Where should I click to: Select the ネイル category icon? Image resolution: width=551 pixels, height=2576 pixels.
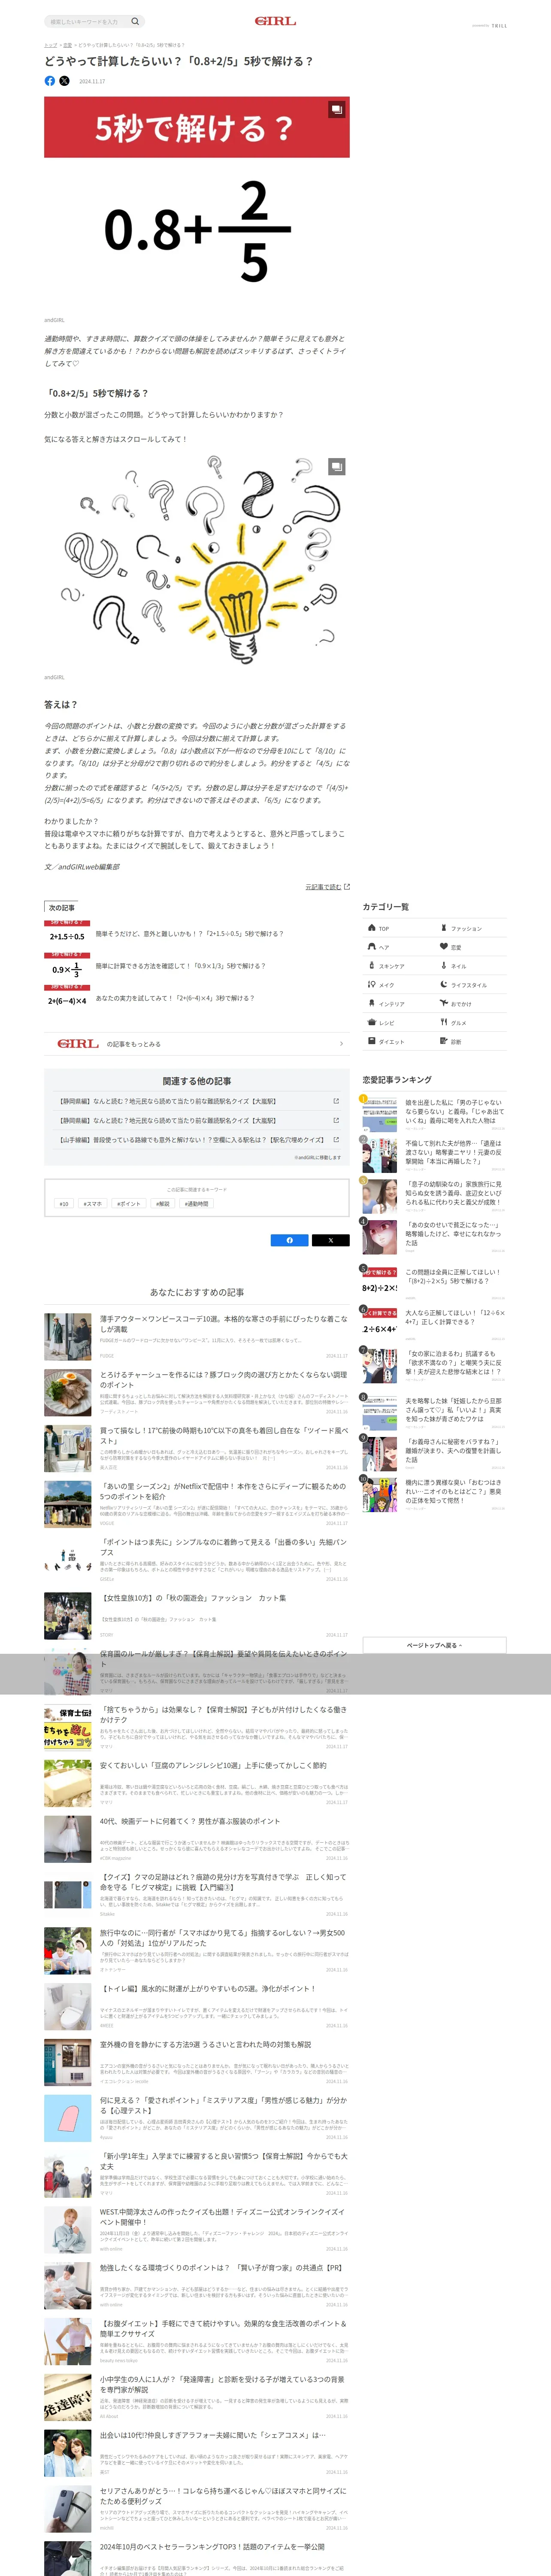(444, 966)
